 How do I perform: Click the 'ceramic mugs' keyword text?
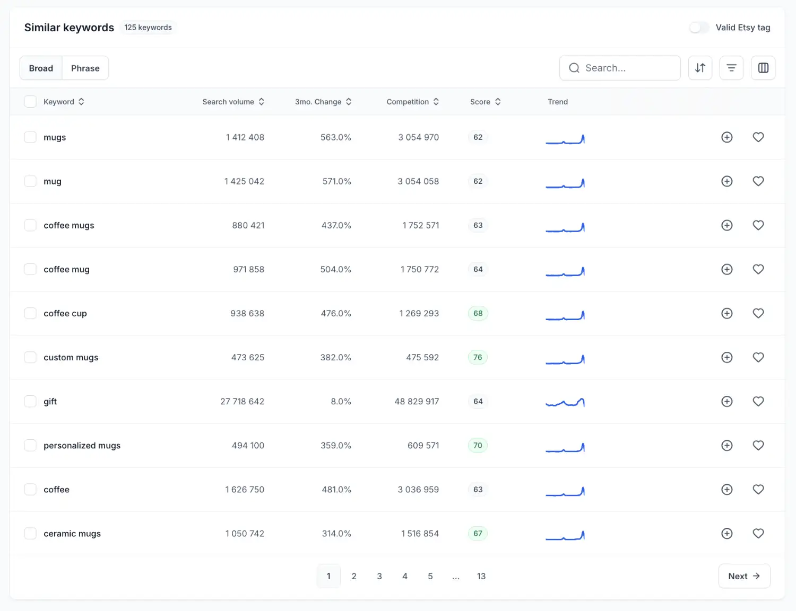click(x=72, y=534)
